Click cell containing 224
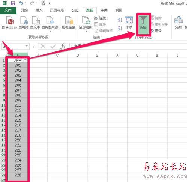Image resolution: width=187 pixels, height=182 pixels. (x=18, y=160)
